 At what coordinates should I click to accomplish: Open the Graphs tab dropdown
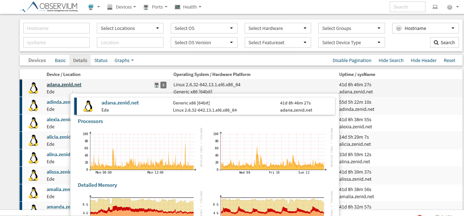click(x=124, y=60)
